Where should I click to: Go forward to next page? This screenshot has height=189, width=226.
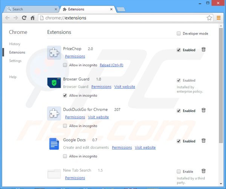tap(16, 18)
